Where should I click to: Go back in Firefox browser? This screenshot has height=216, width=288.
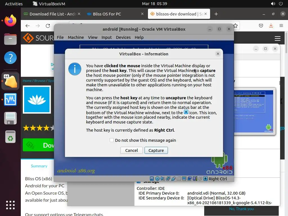coord(28,26)
